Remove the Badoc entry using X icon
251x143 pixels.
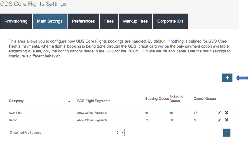click(227, 120)
